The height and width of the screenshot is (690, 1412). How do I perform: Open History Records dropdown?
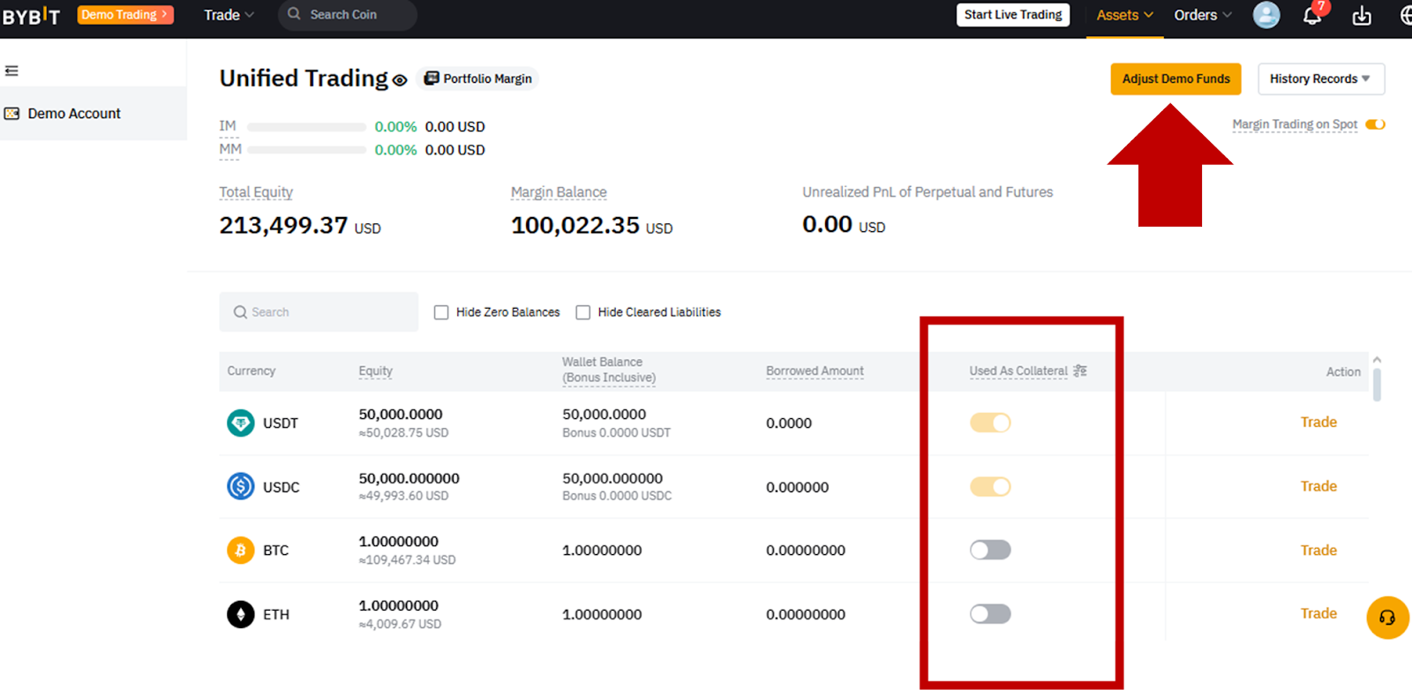click(1321, 79)
